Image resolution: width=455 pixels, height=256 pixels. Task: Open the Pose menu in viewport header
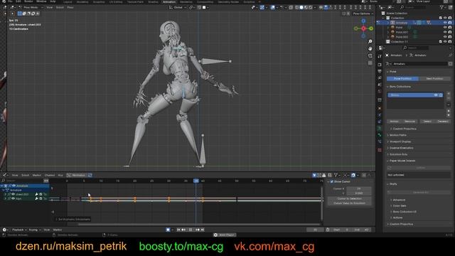pos(70,8)
